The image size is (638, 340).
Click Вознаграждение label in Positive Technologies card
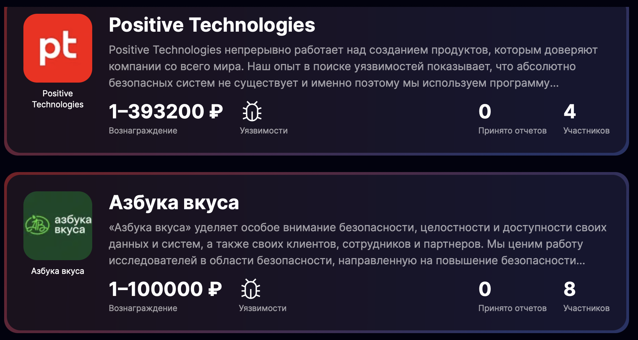(x=143, y=131)
